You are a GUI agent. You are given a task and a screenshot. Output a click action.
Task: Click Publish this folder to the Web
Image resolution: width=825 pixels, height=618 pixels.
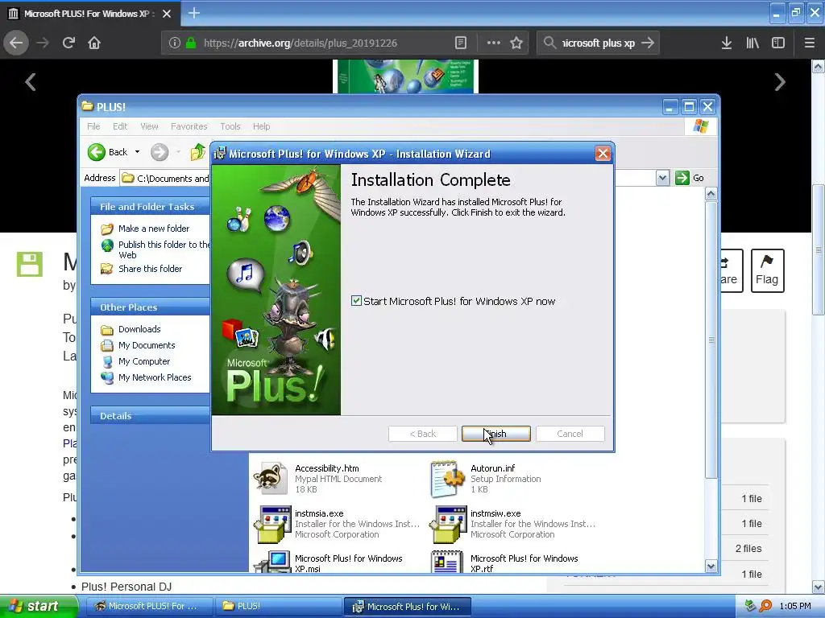[x=164, y=249]
